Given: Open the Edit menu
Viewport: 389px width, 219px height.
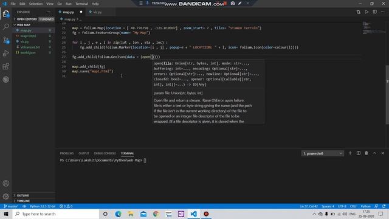Looking at the screenshot, I should (x=22, y=4).
